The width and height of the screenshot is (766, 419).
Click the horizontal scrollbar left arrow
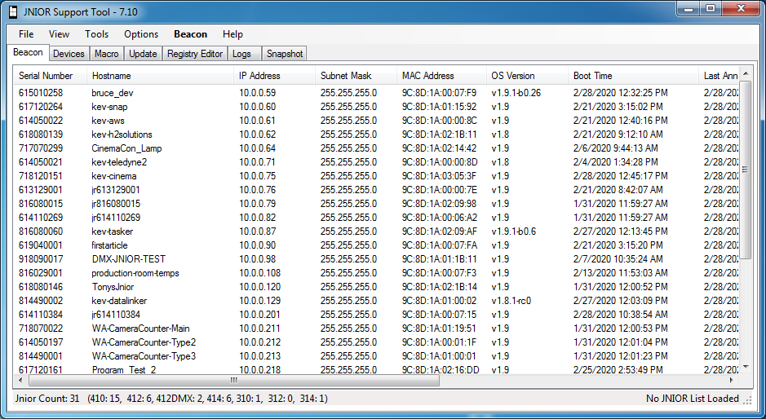[x=20, y=380]
